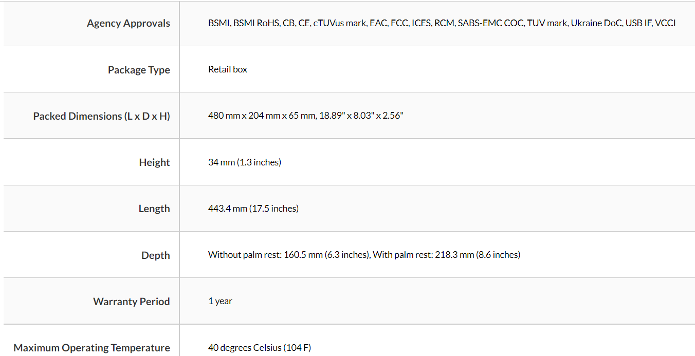Click the Maximum Operating Temperature label

[92, 348]
